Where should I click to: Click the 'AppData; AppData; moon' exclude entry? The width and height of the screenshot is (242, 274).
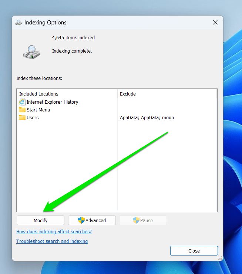click(x=147, y=118)
